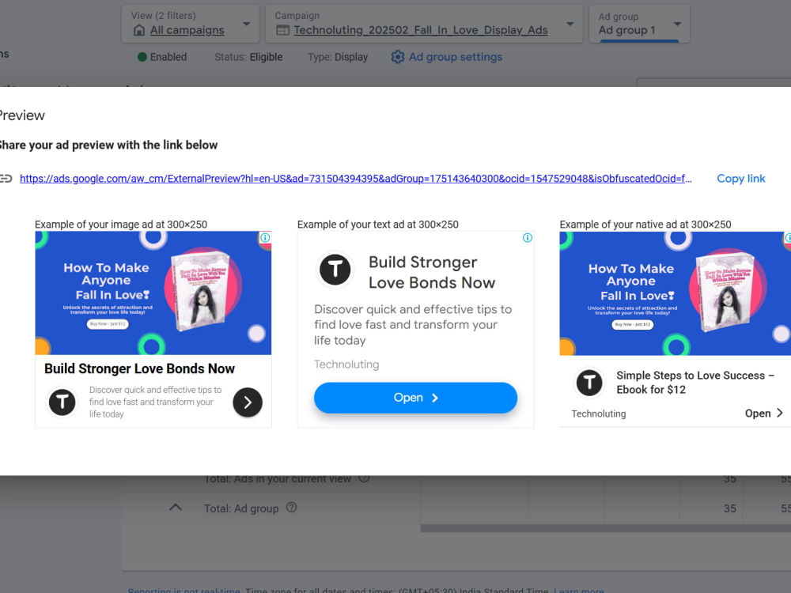Click headline 'Build Stronger Love Bonds Now' in image ad

pos(140,368)
